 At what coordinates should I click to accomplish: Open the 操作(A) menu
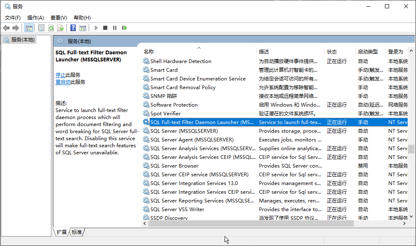[35, 18]
